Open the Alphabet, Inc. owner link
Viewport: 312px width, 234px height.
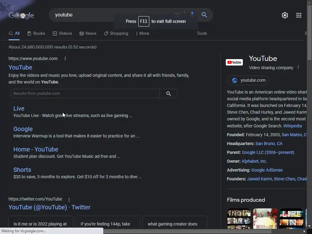[x=254, y=161]
